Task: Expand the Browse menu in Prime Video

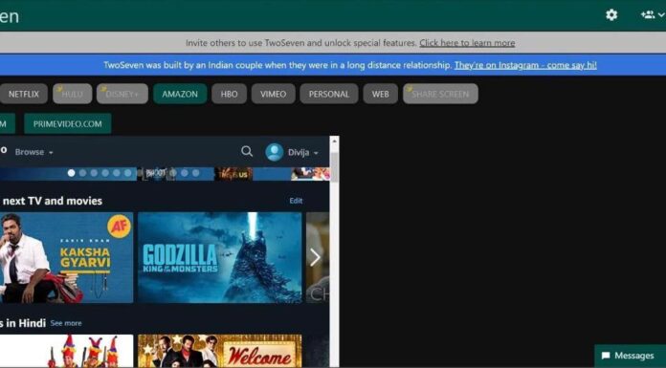Action: [34, 152]
